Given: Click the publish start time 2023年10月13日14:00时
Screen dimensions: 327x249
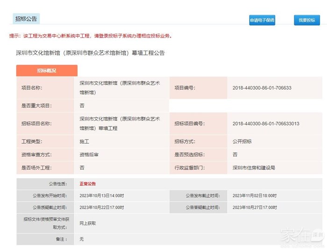Looking at the screenshot, I should [x=101, y=196].
